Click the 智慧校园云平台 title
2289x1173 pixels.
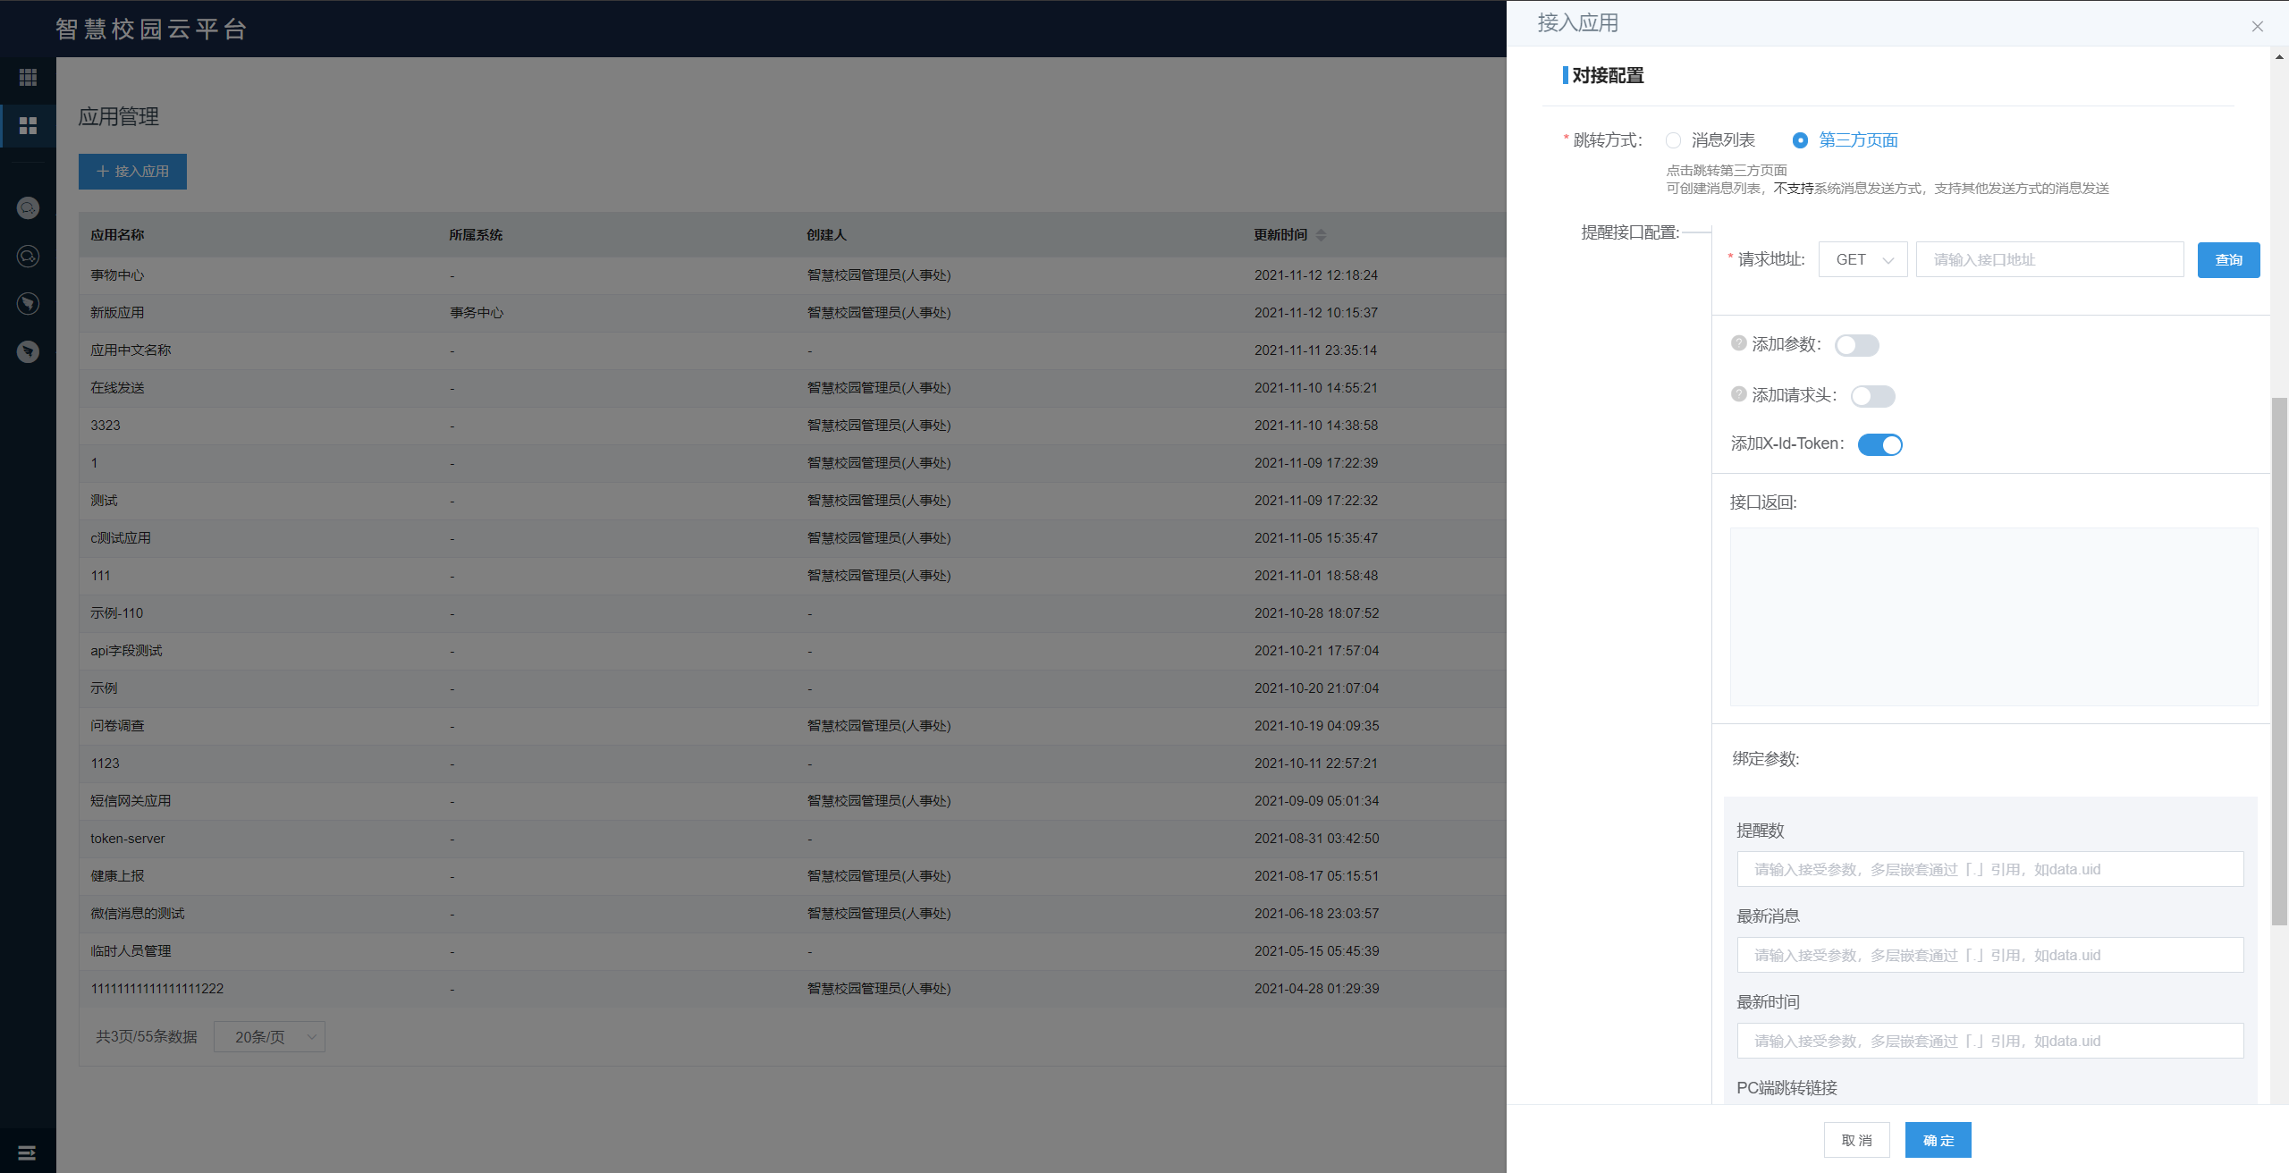click(151, 29)
